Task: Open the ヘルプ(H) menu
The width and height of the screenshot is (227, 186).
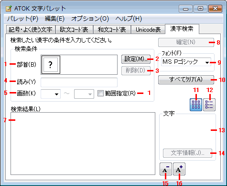Action: 129,19
